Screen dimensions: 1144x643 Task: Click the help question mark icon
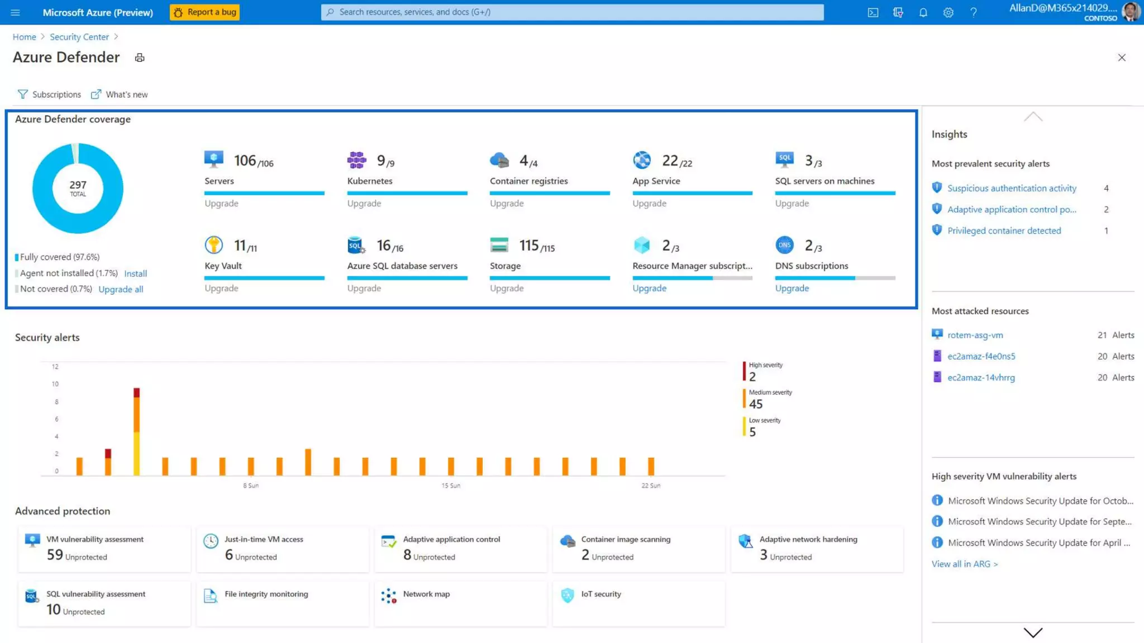[x=974, y=12]
